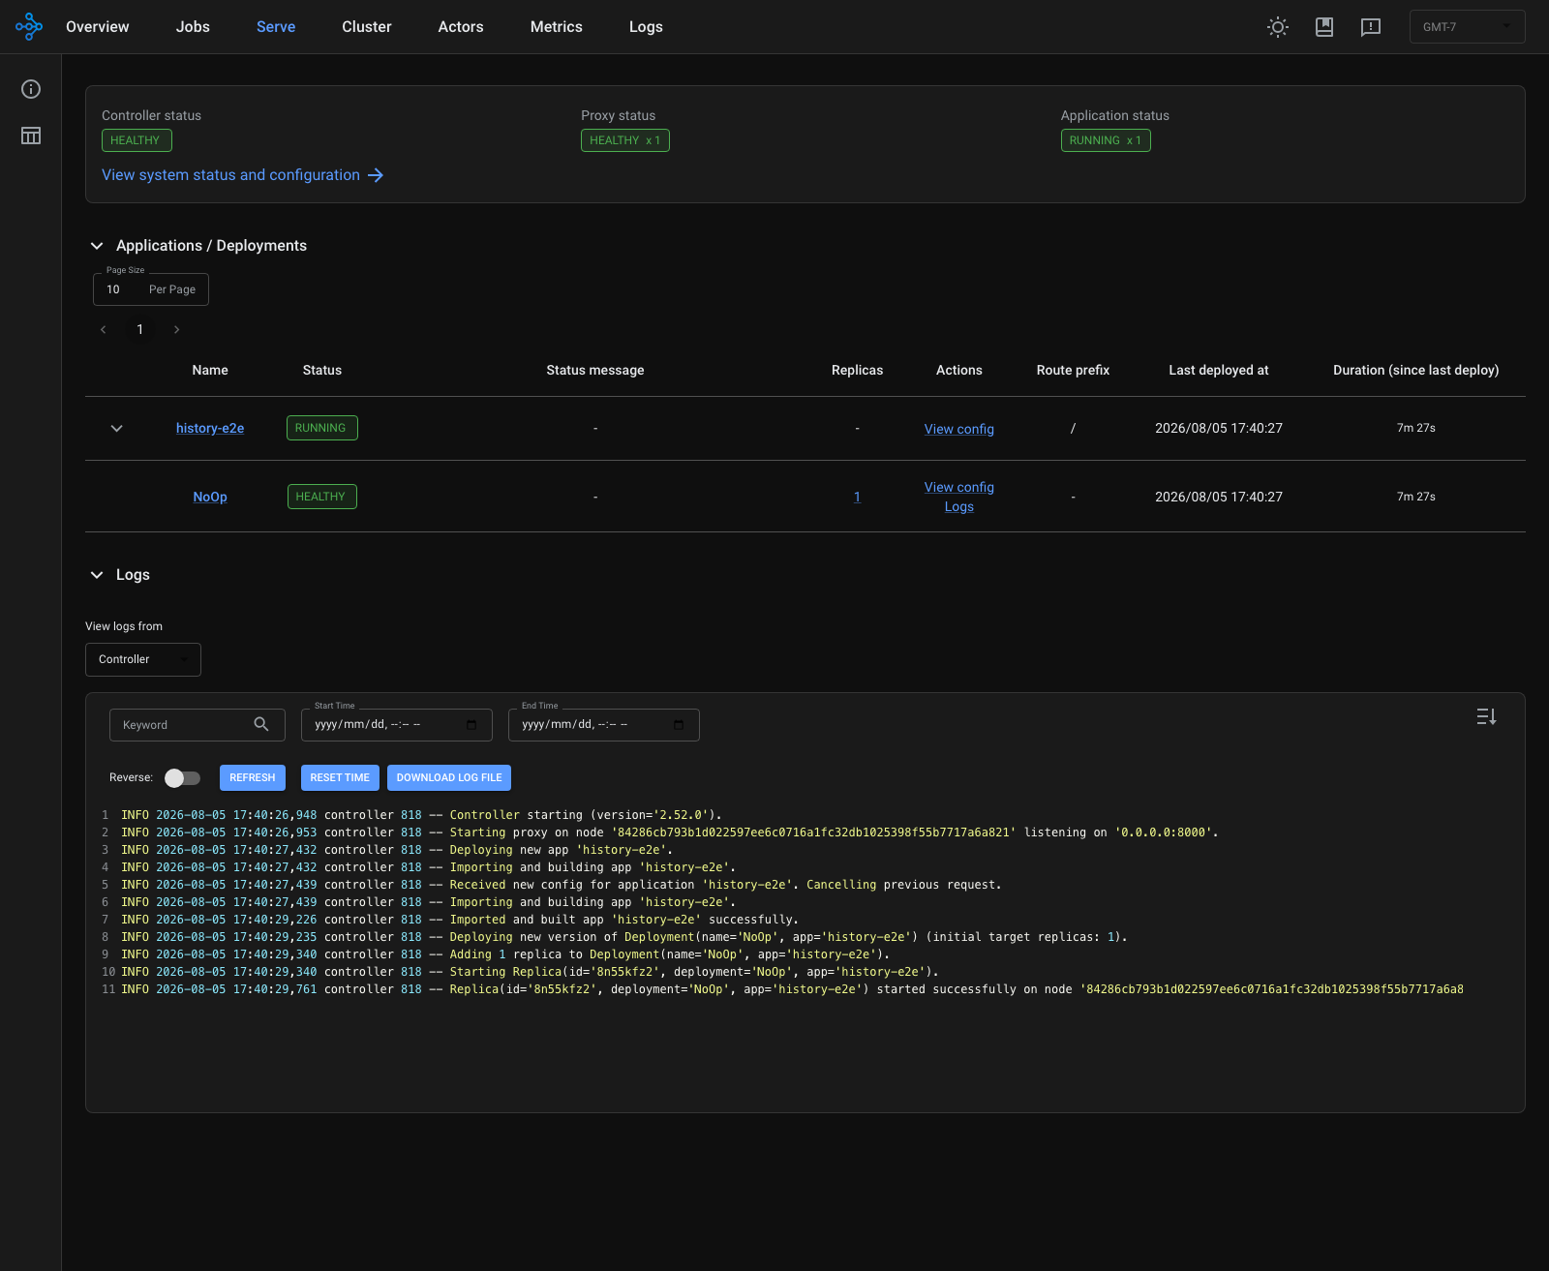Viewport: 1549px width, 1271px height.
Task: Open table view icon in sidebar
Action: pos(31,136)
